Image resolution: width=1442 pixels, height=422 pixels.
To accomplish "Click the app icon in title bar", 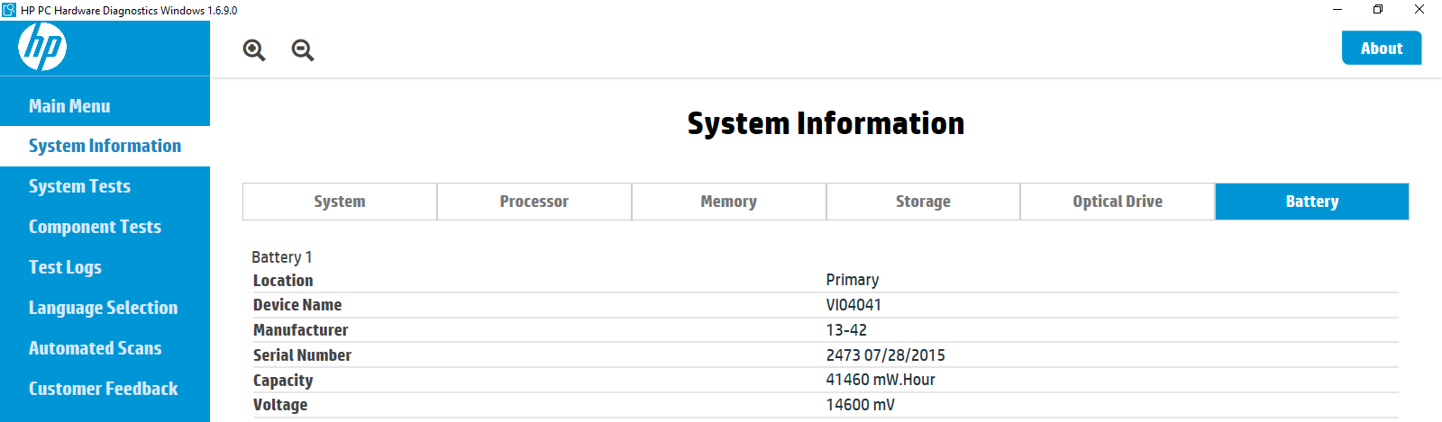I will [9, 10].
